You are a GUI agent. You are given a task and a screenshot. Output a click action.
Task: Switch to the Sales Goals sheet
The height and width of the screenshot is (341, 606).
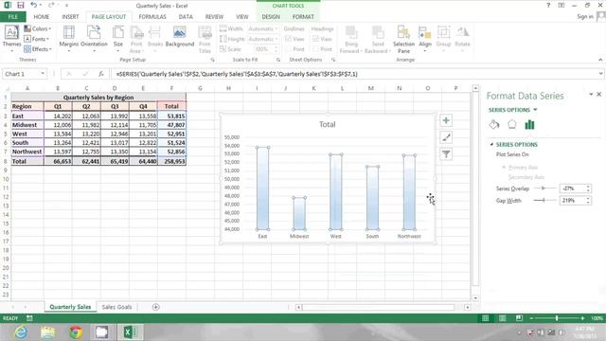116,307
